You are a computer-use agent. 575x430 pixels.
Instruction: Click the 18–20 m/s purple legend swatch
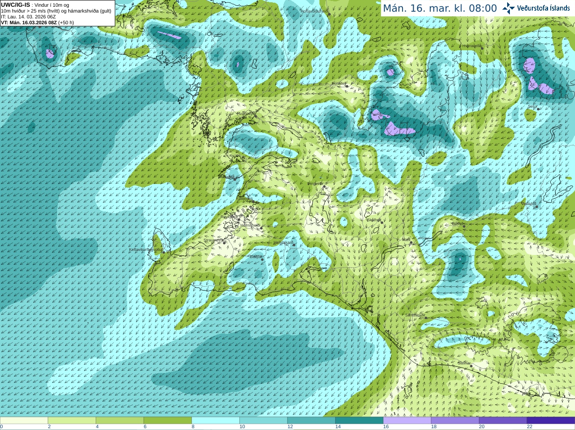tap(455, 421)
